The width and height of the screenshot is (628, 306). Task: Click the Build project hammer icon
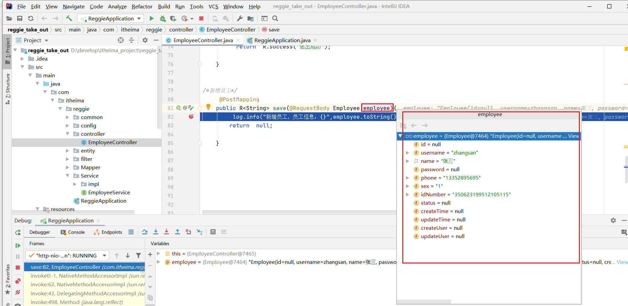(69, 18)
